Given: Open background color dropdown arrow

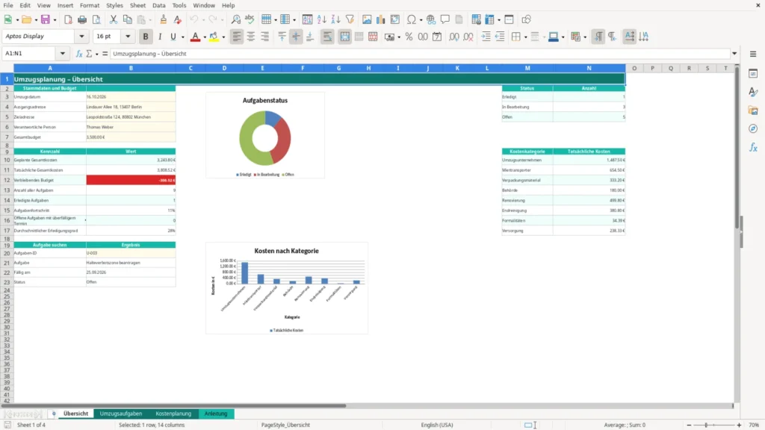Looking at the screenshot, I should click(x=223, y=37).
